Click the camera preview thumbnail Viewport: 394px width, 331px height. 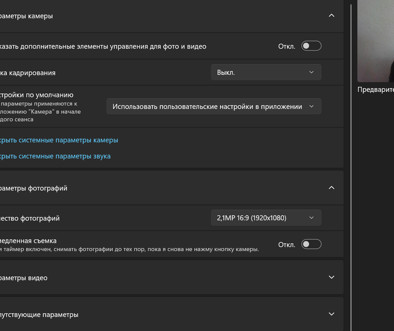(376, 40)
